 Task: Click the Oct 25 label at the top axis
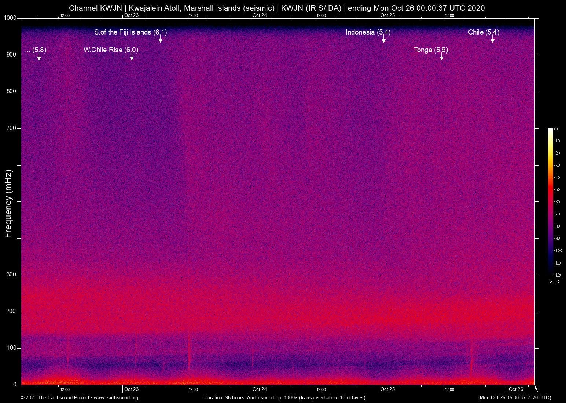click(388, 15)
